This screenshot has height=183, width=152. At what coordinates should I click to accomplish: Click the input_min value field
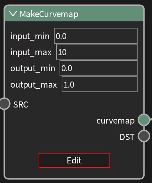[x=96, y=36]
